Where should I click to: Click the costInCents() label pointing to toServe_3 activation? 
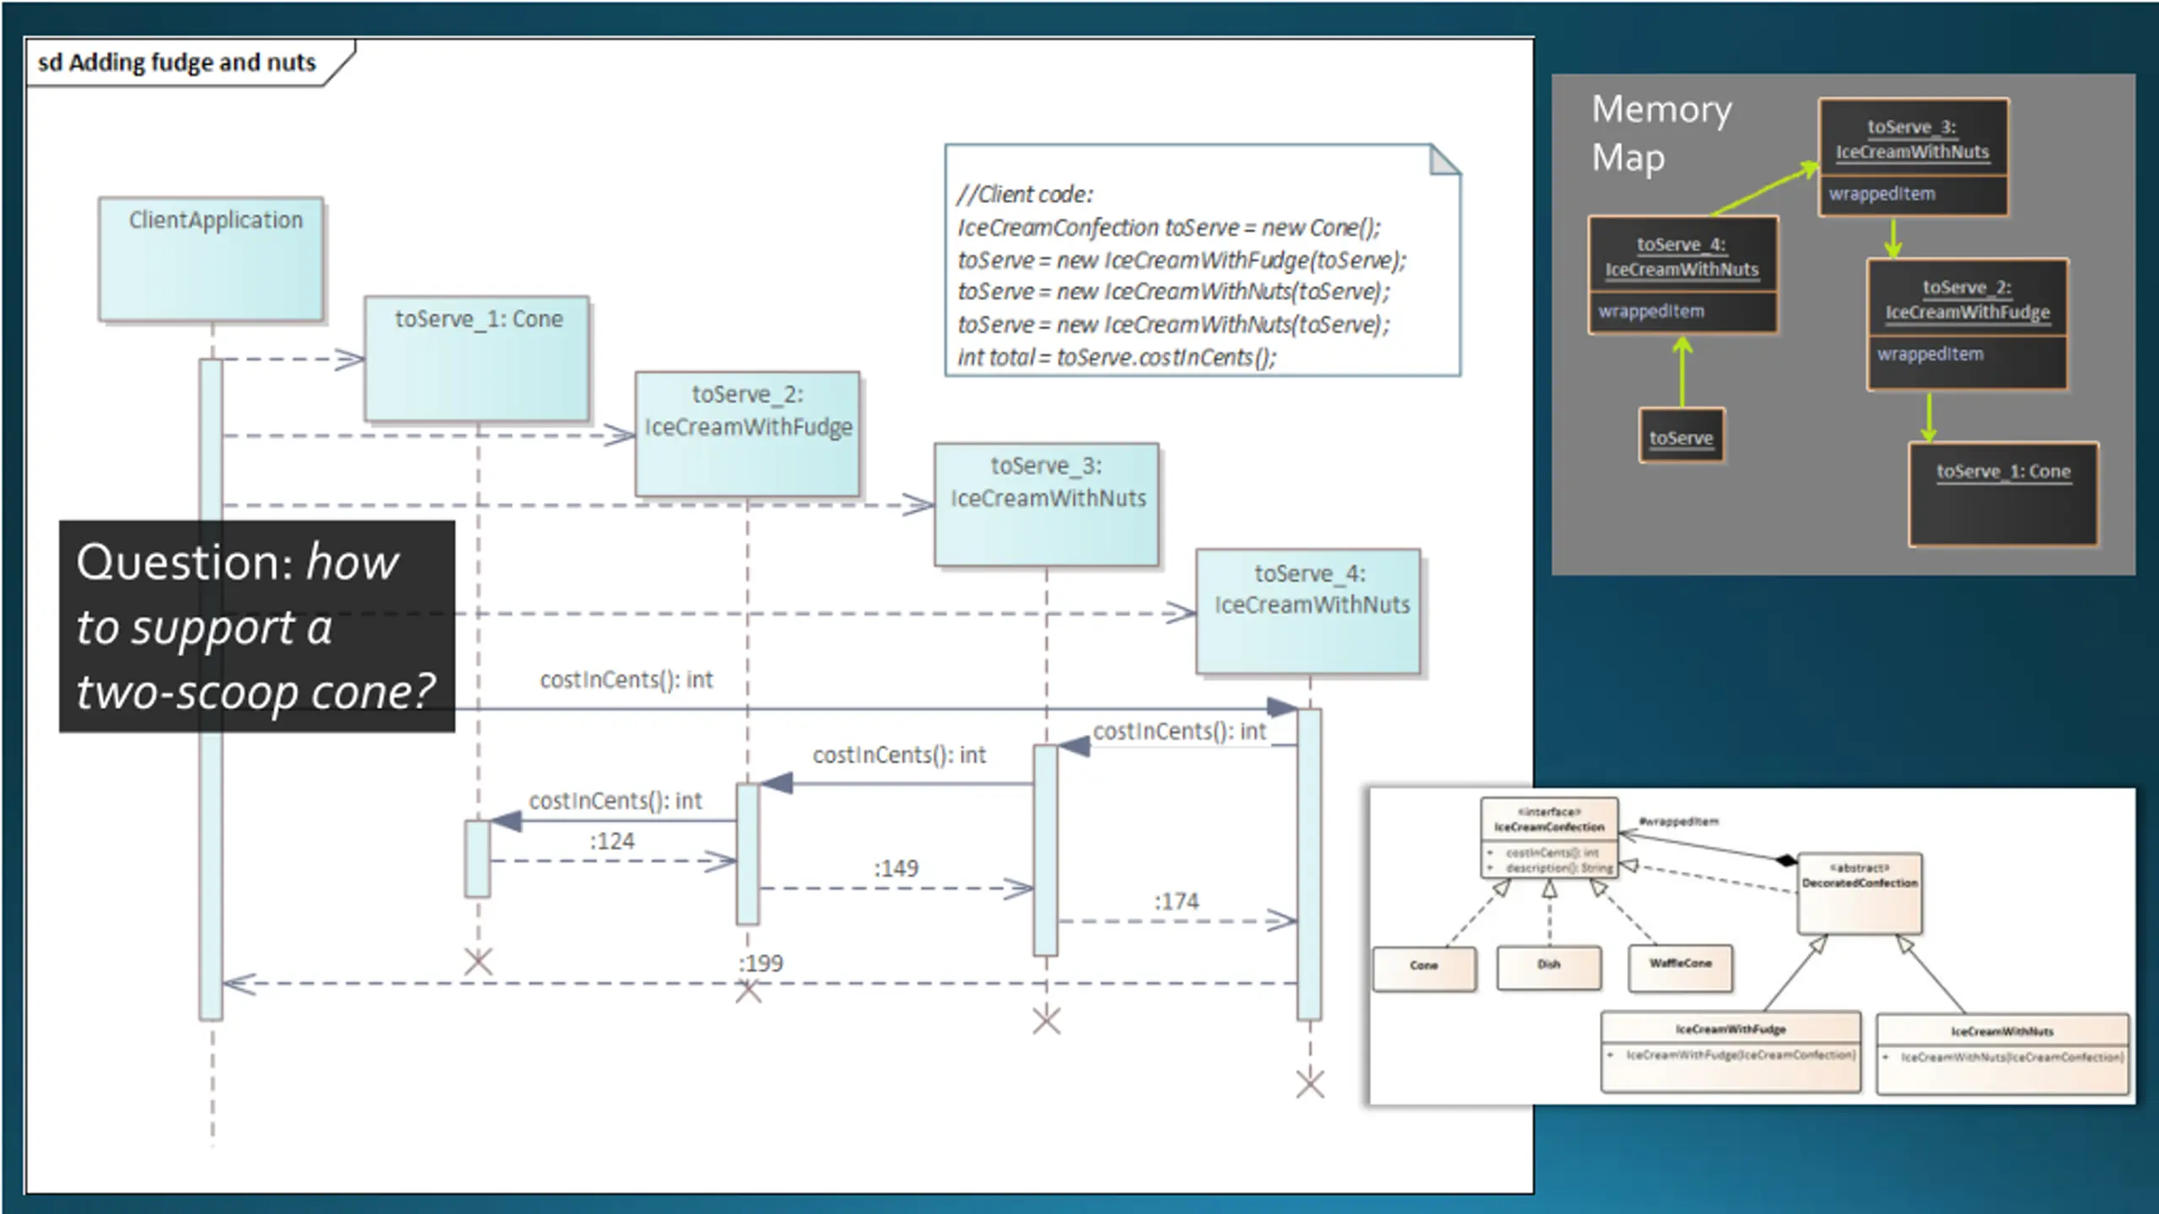(1180, 731)
